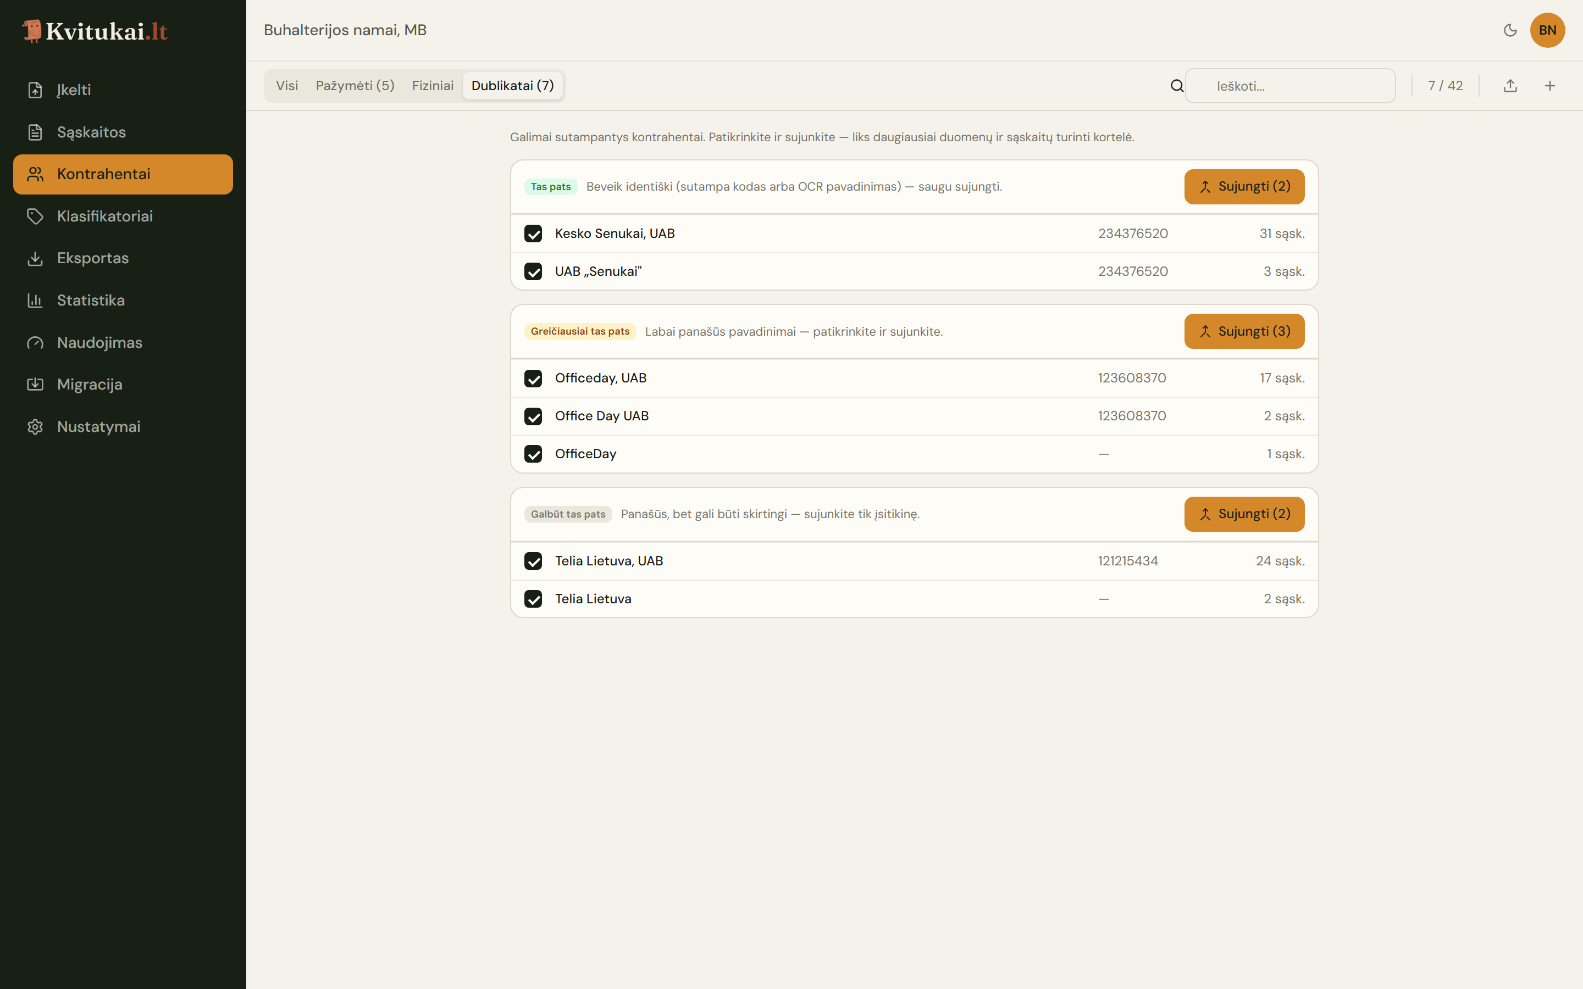Merge the Senukai duplicates with Sujungti (2)

1244,187
